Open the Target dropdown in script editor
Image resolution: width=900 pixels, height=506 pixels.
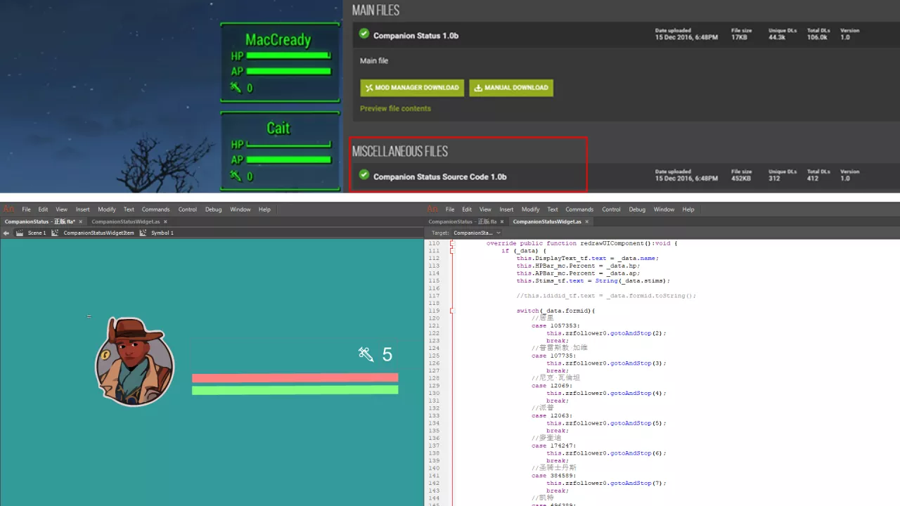point(477,233)
